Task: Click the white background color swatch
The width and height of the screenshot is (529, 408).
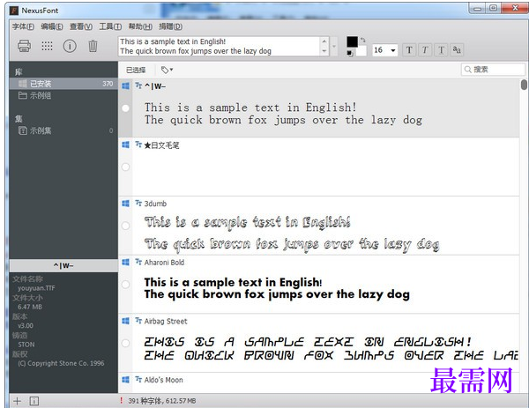Action: [361, 51]
